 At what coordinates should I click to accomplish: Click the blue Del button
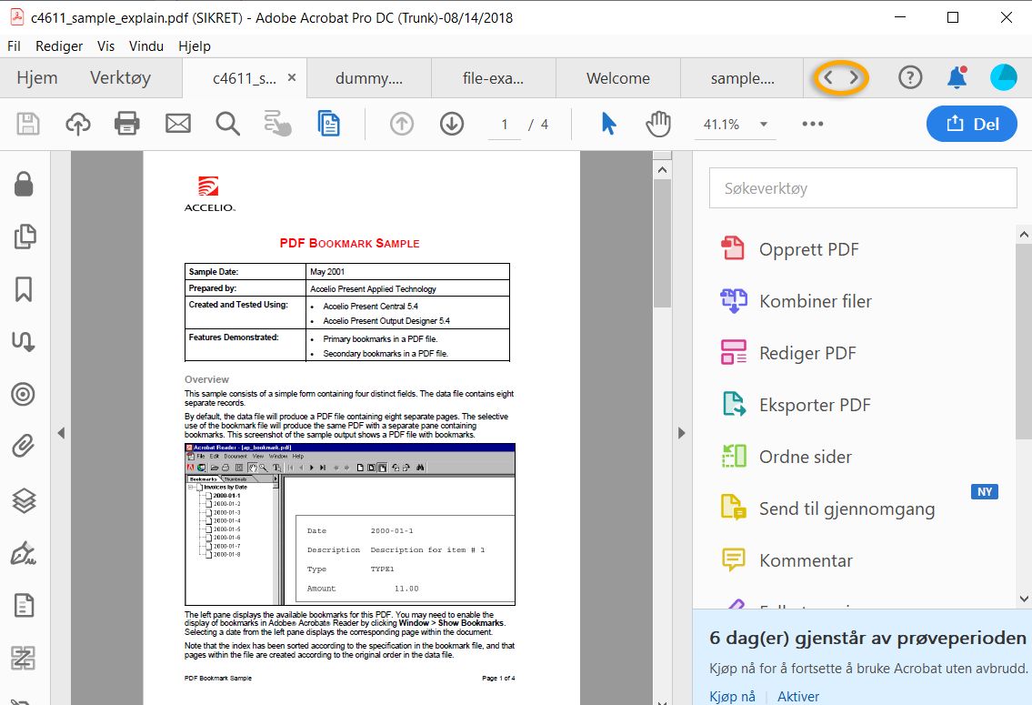972,124
